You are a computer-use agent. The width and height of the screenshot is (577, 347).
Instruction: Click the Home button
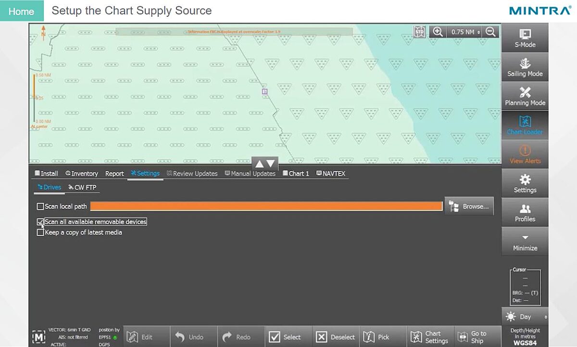(21, 11)
